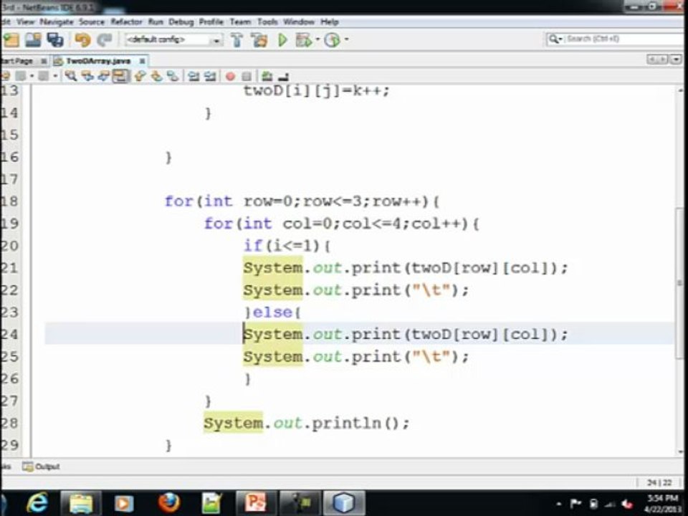Open the Debug menu
The width and height of the screenshot is (688, 516).
[x=181, y=21]
